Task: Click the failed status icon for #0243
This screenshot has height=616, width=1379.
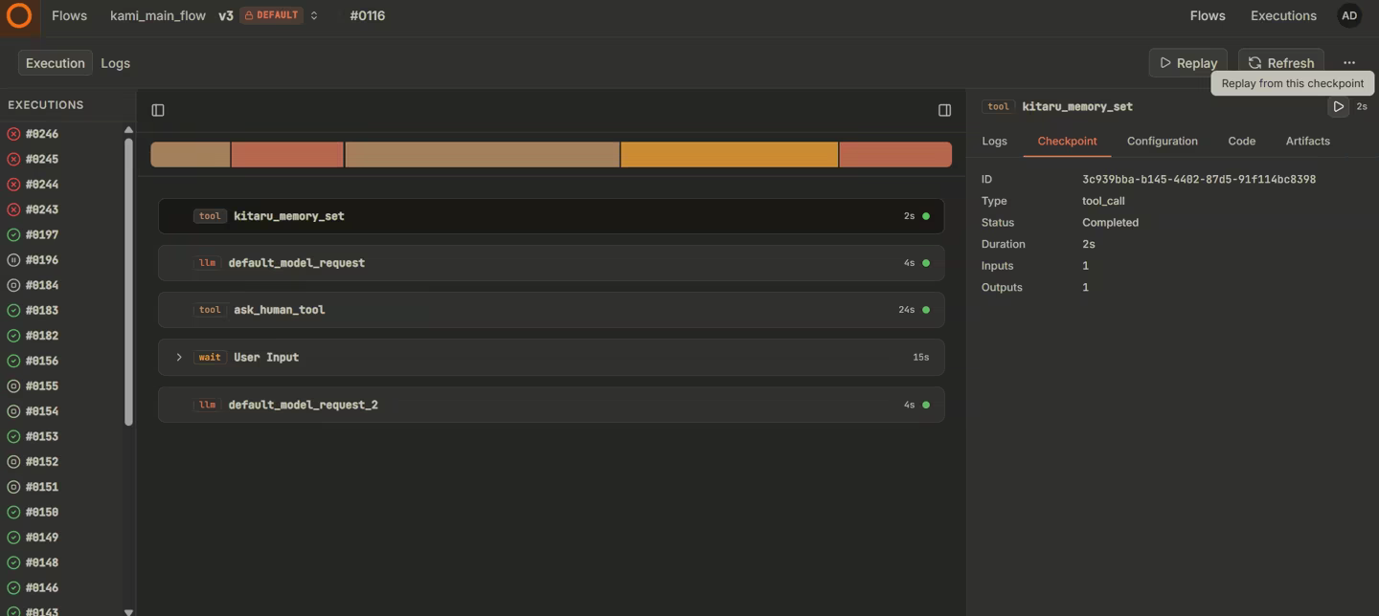Action: point(13,209)
